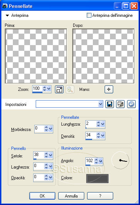This screenshot has height=205, width=140.
Task: Collapse the Anteprima preview section
Action: (7, 15)
